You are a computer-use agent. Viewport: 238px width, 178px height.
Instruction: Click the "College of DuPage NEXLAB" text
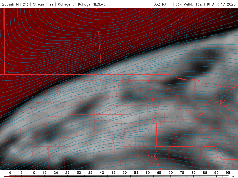tap(82, 4)
